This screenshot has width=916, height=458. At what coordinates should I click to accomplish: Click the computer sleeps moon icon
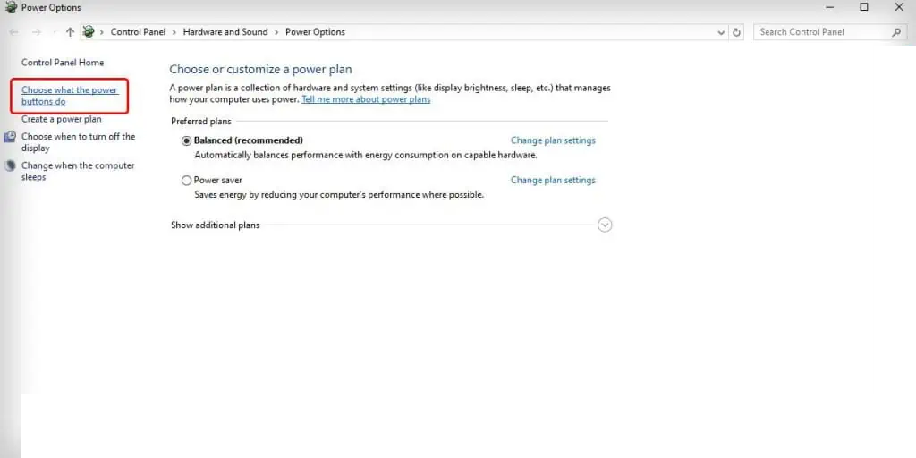[x=10, y=165]
